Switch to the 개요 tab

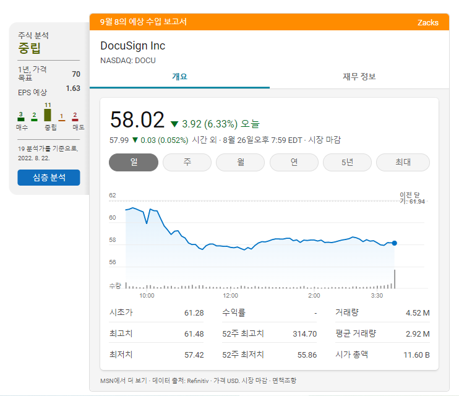coord(179,77)
